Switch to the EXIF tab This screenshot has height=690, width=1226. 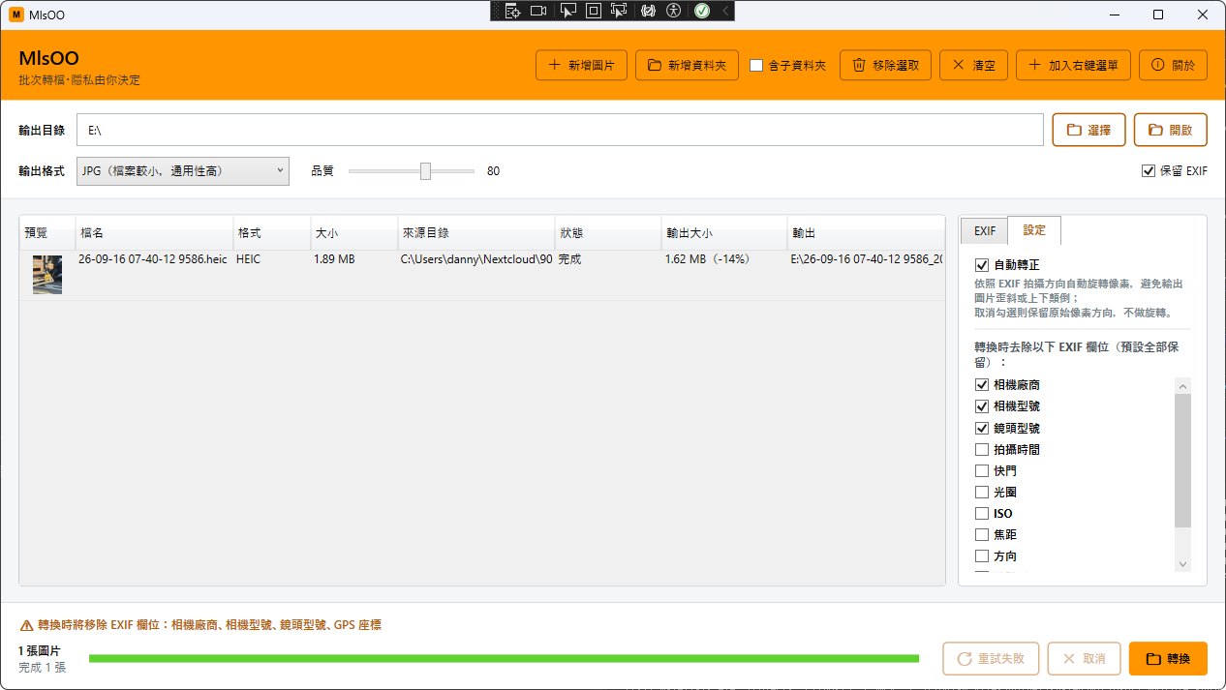984,231
